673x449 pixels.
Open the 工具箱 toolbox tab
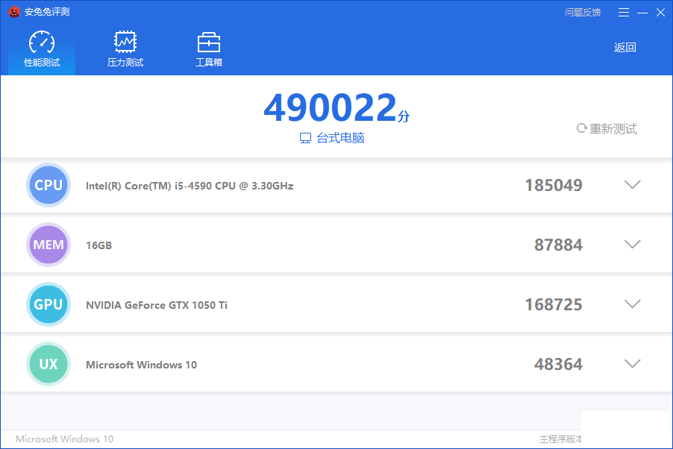point(209,49)
